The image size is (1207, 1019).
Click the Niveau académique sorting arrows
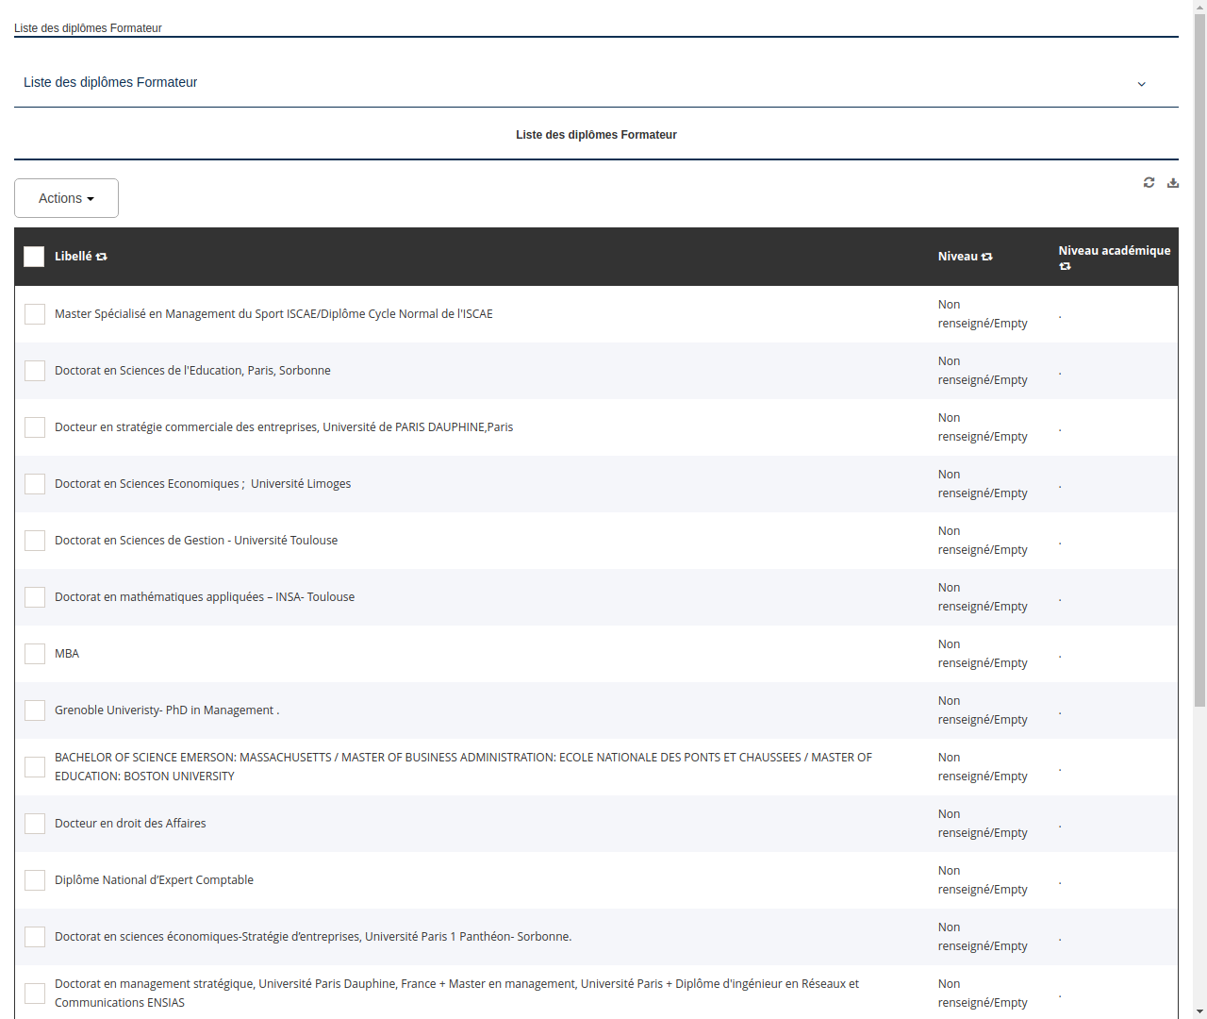(1065, 267)
